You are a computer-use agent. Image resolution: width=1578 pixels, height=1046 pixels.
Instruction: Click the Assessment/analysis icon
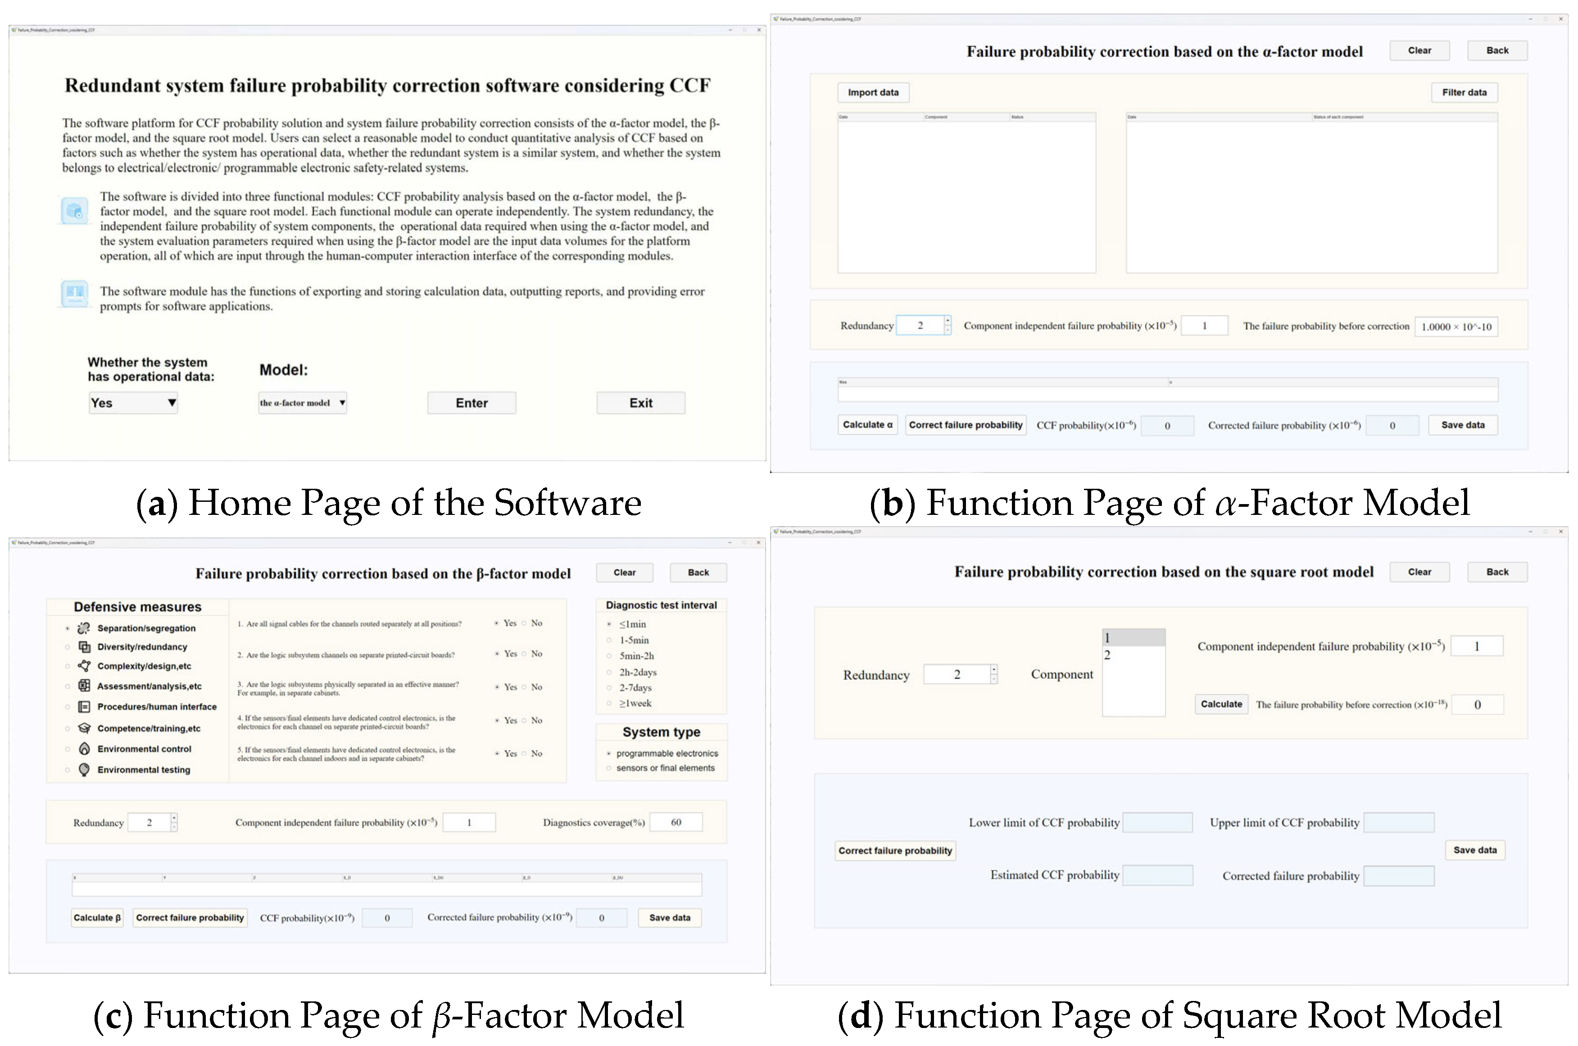pyautogui.click(x=84, y=686)
